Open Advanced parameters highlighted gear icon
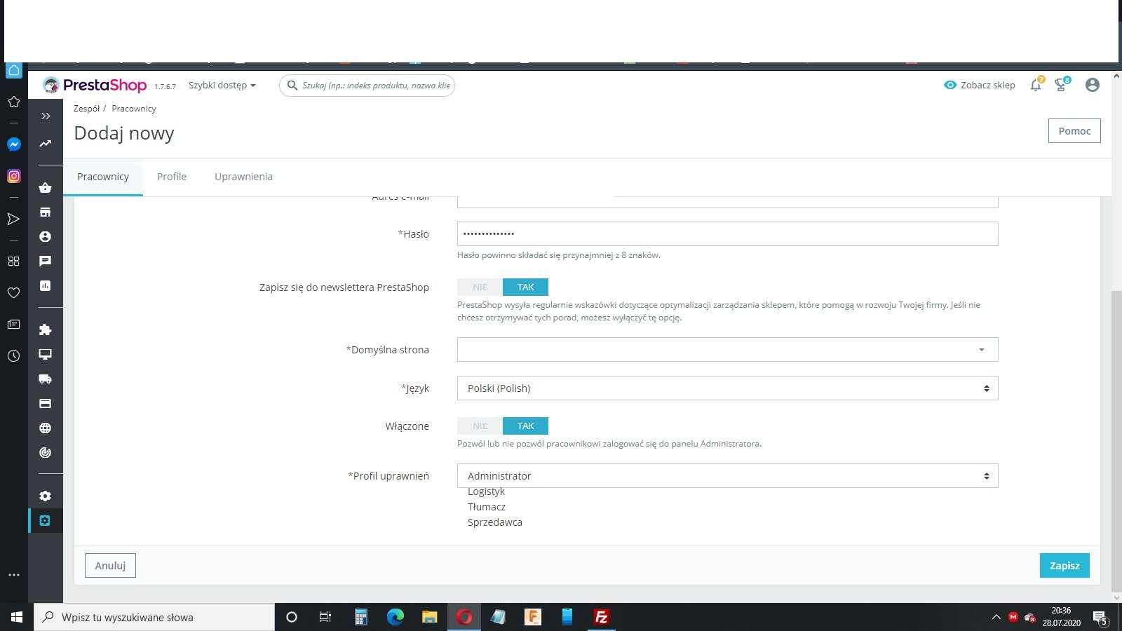The height and width of the screenshot is (631, 1122). [45, 520]
